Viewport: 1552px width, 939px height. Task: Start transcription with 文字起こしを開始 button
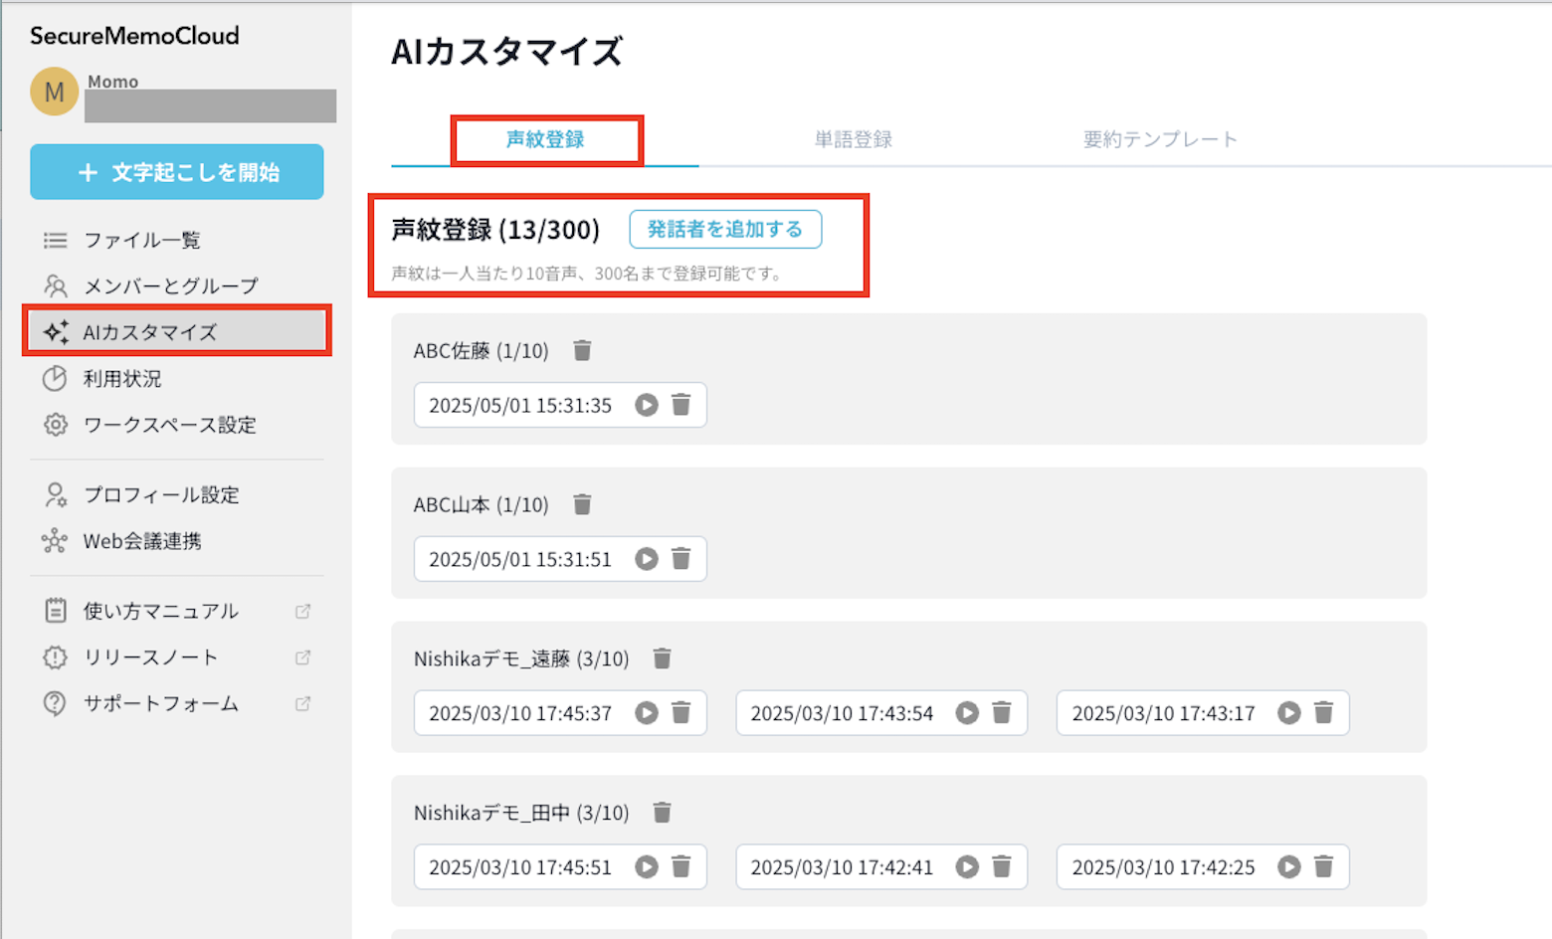click(177, 172)
